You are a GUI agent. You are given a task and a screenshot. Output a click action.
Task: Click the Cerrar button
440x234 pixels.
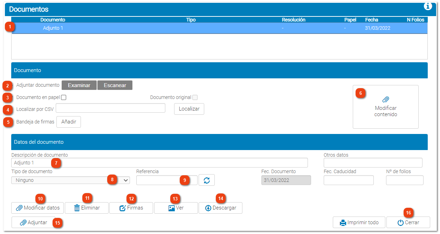pyautogui.click(x=408, y=222)
